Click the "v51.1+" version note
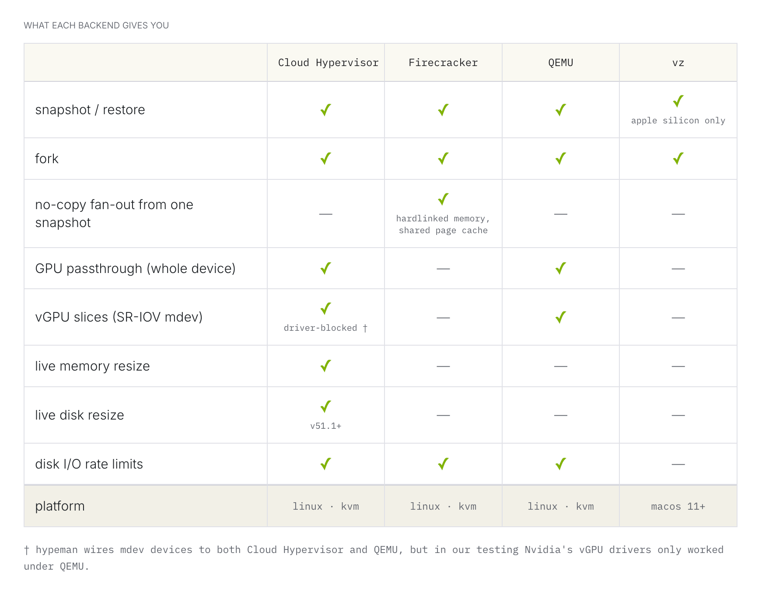This screenshot has height=595, width=769. coord(326,426)
